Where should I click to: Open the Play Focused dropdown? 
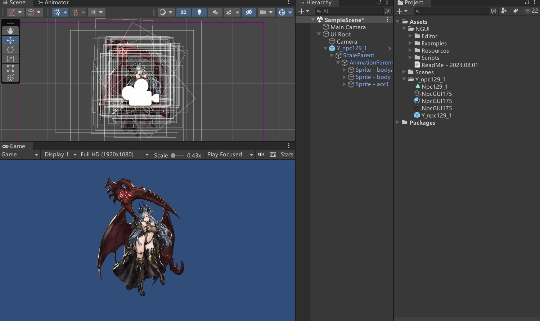pos(230,155)
